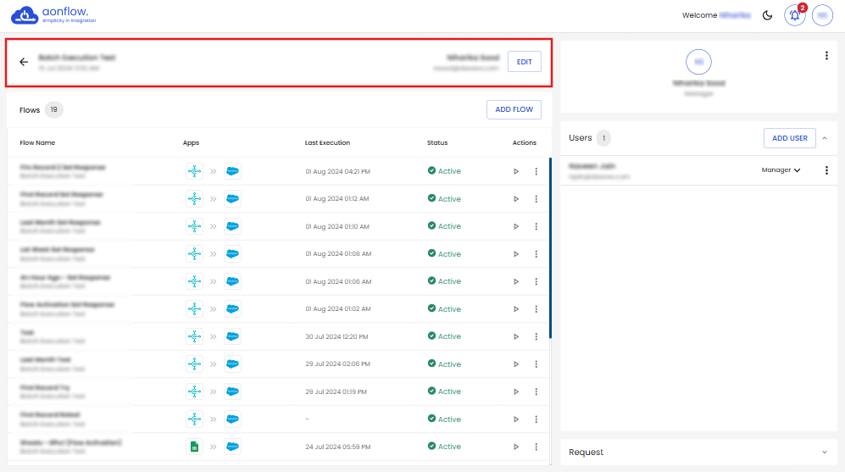Open actions menu for 01:12 AM flow

[536, 199]
